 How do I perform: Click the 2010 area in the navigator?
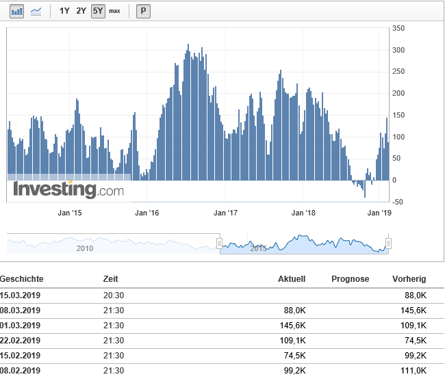85,247
